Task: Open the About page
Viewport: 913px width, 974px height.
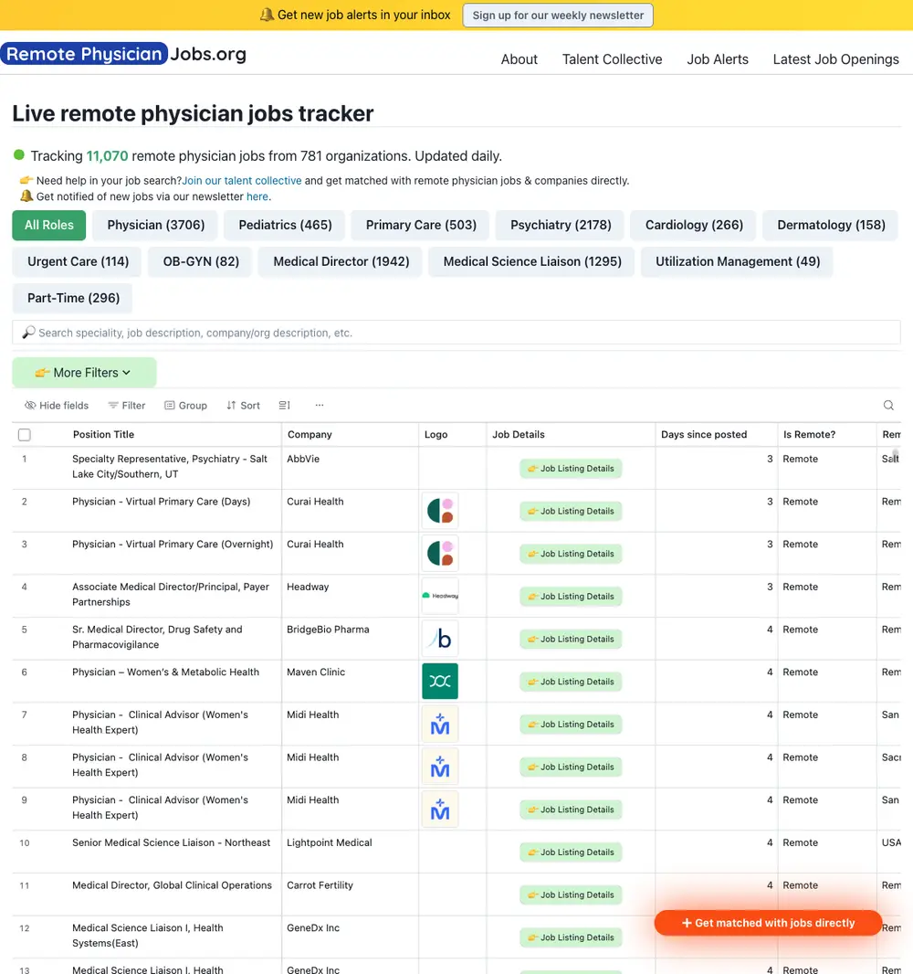Action: (519, 59)
